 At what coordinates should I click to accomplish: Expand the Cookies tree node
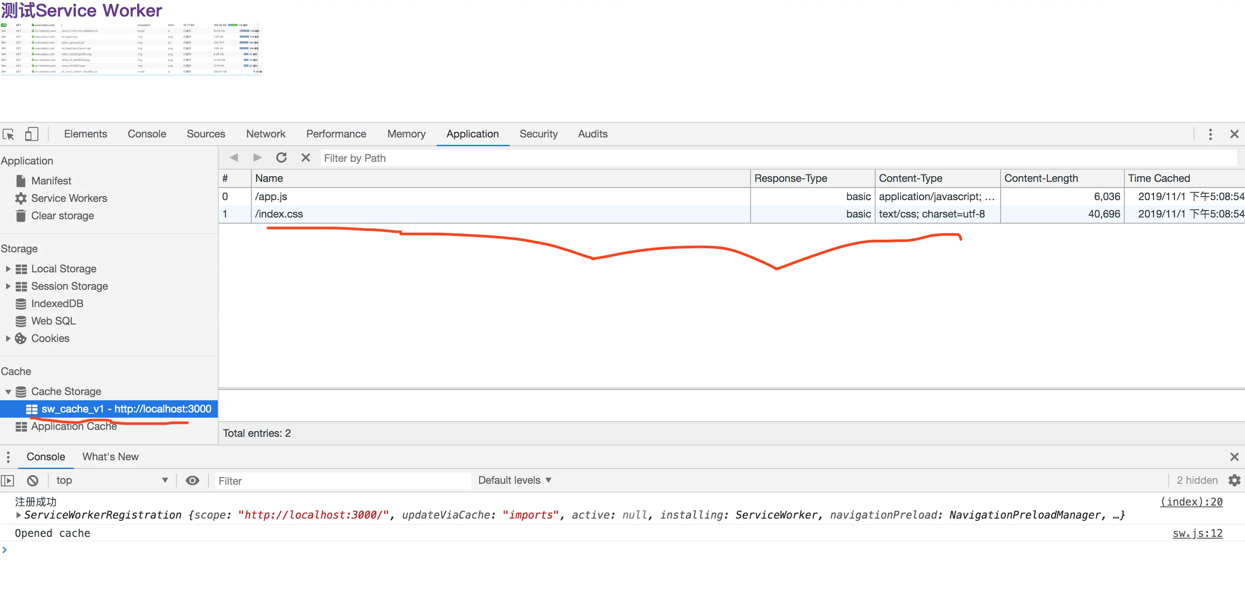point(8,338)
